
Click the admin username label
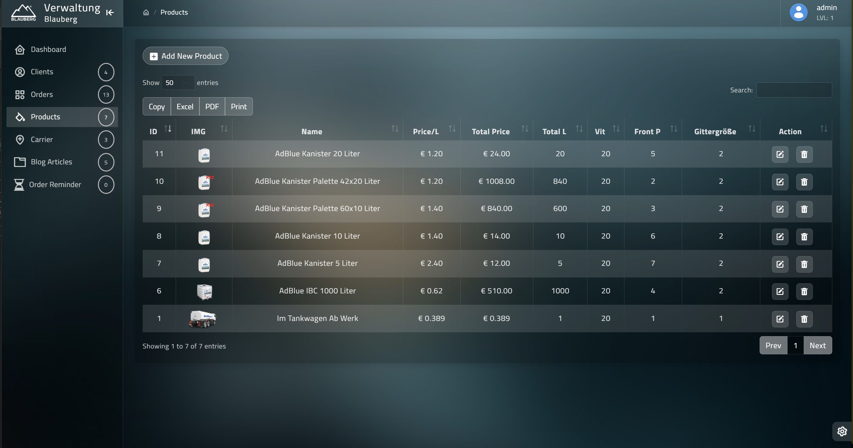tap(826, 7)
